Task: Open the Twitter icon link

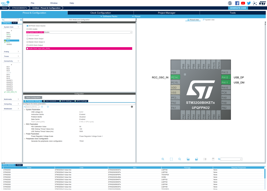Action: (249, 3)
